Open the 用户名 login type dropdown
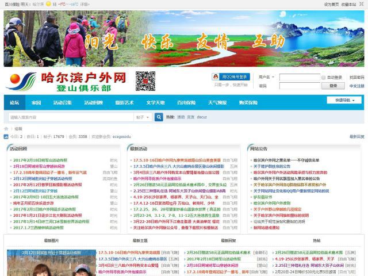Screen dimensions: 368x276 [x=267, y=77]
